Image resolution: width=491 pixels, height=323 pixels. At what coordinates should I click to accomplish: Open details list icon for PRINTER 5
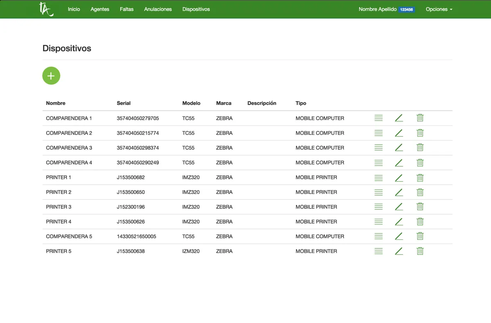coord(378,251)
